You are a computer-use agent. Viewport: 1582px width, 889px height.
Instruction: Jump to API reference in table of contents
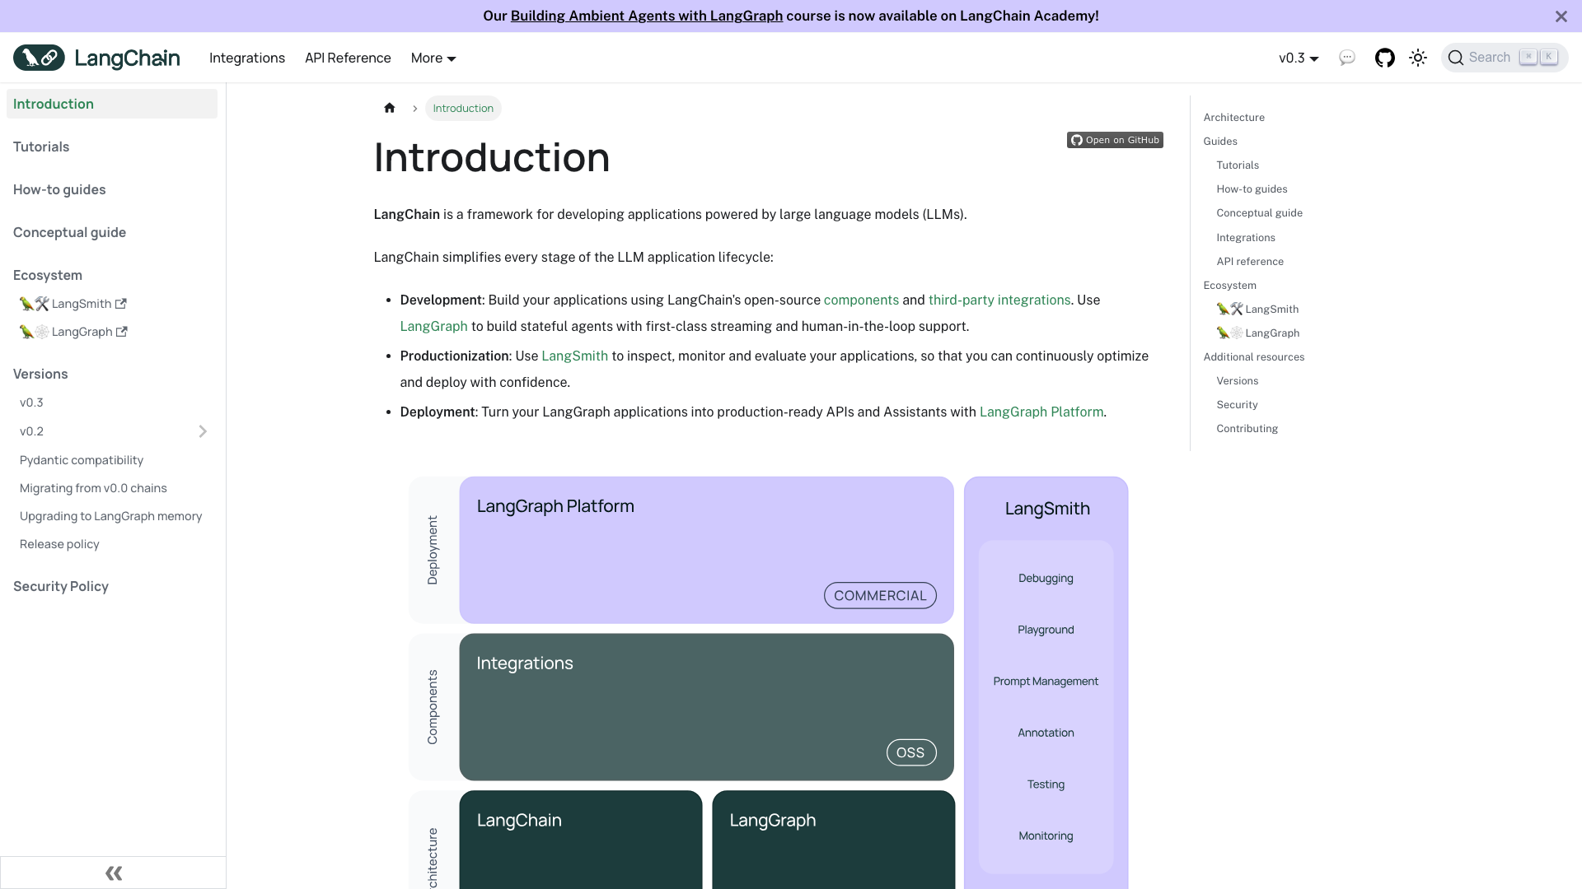(1250, 261)
